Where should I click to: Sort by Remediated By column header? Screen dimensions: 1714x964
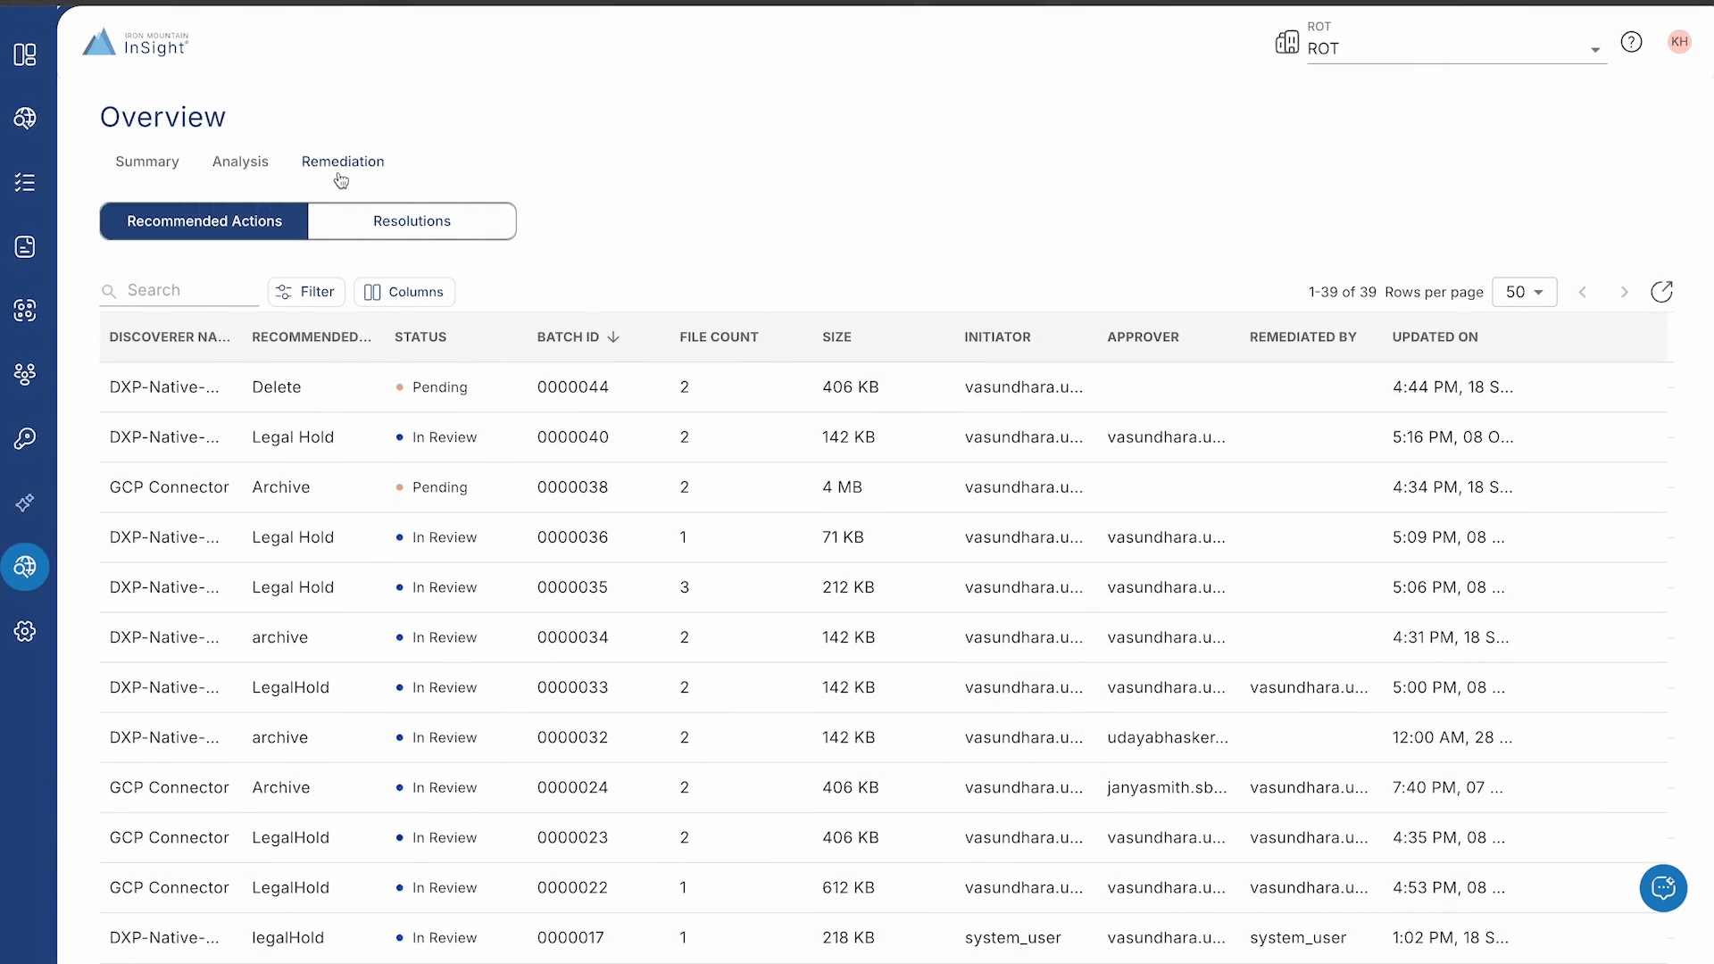pyautogui.click(x=1302, y=337)
